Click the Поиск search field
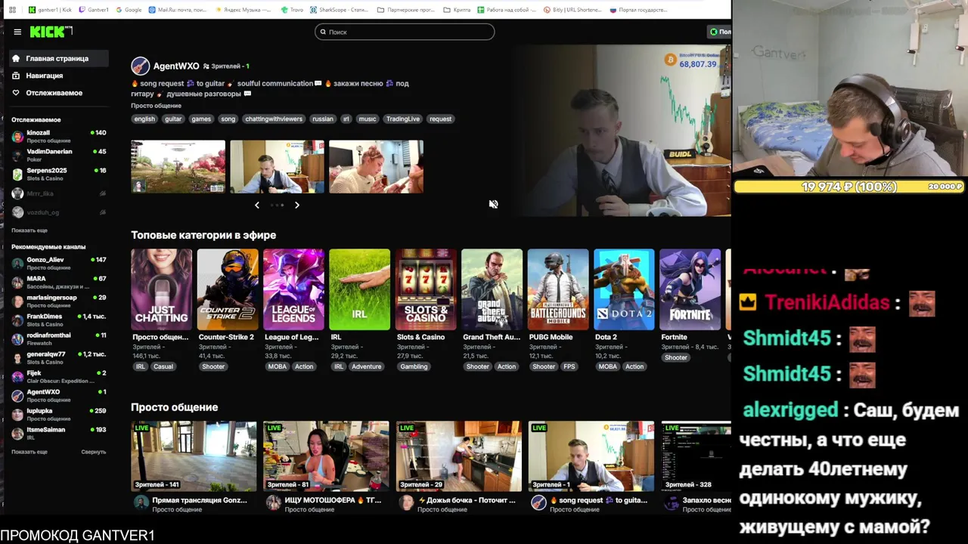The height and width of the screenshot is (544, 968). pos(405,32)
